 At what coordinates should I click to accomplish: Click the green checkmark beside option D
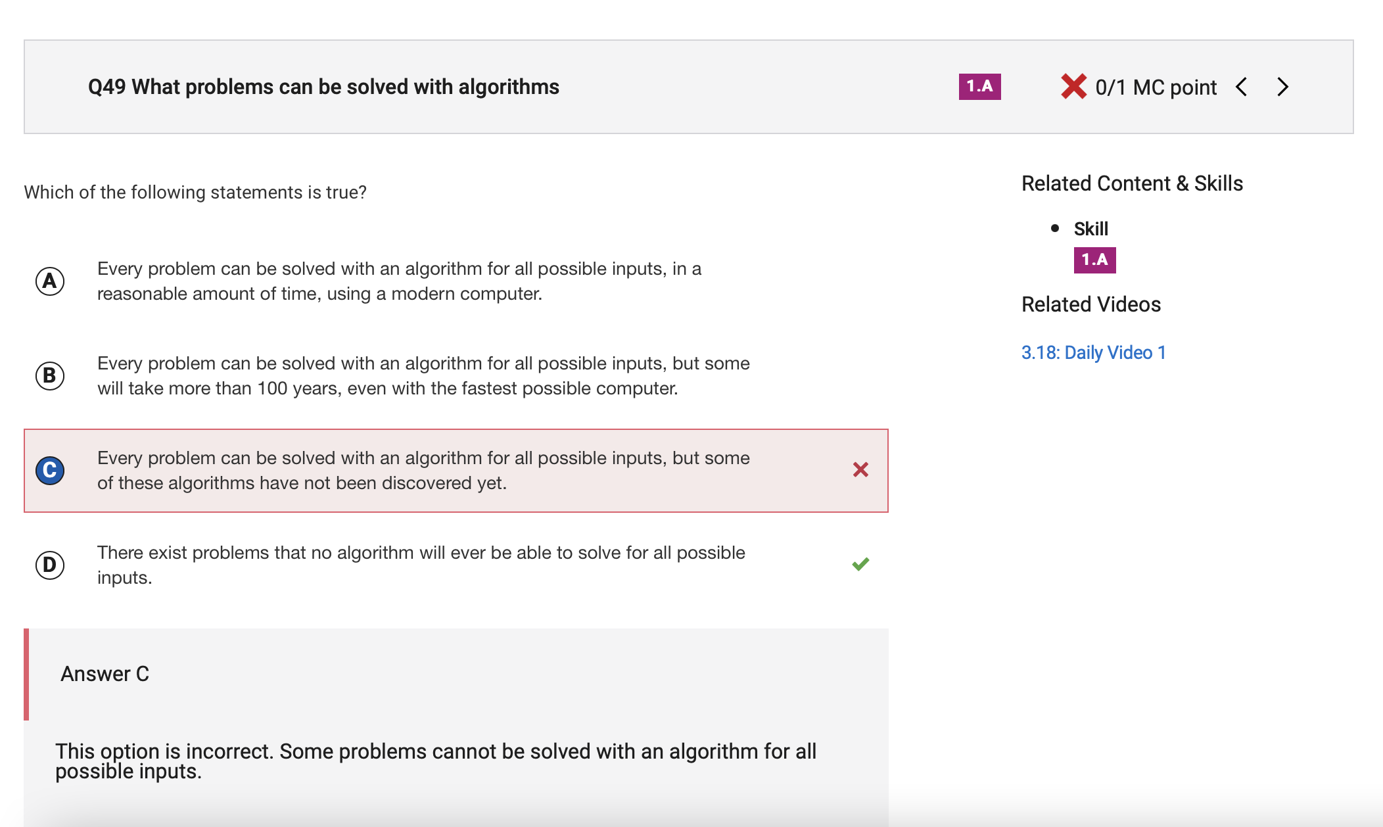(860, 564)
